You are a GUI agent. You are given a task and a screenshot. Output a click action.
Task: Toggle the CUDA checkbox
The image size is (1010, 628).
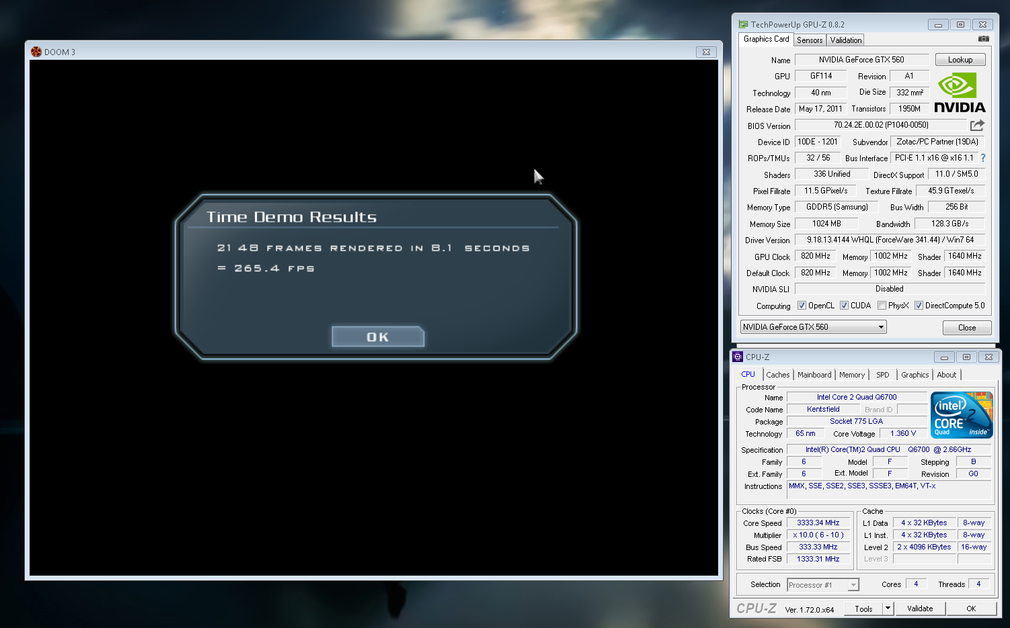(844, 306)
